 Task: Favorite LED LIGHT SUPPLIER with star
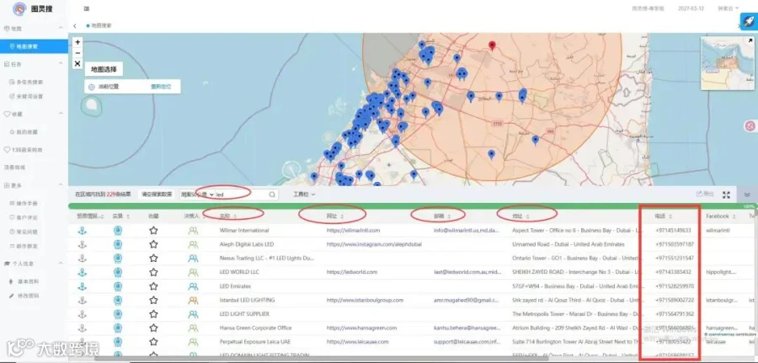tap(153, 314)
